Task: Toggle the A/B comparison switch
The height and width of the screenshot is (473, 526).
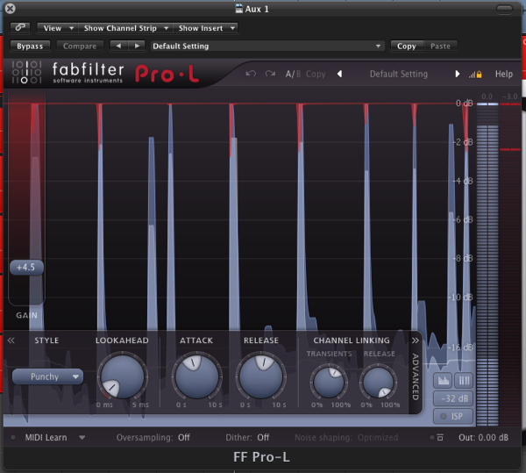Action: click(x=292, y=75)
